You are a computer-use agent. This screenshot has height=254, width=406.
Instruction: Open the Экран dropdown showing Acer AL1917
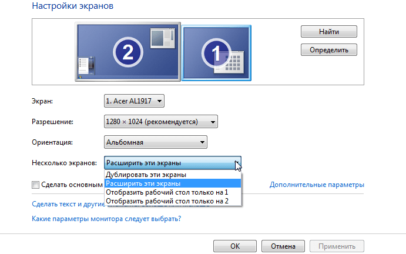tap(134, 102)
